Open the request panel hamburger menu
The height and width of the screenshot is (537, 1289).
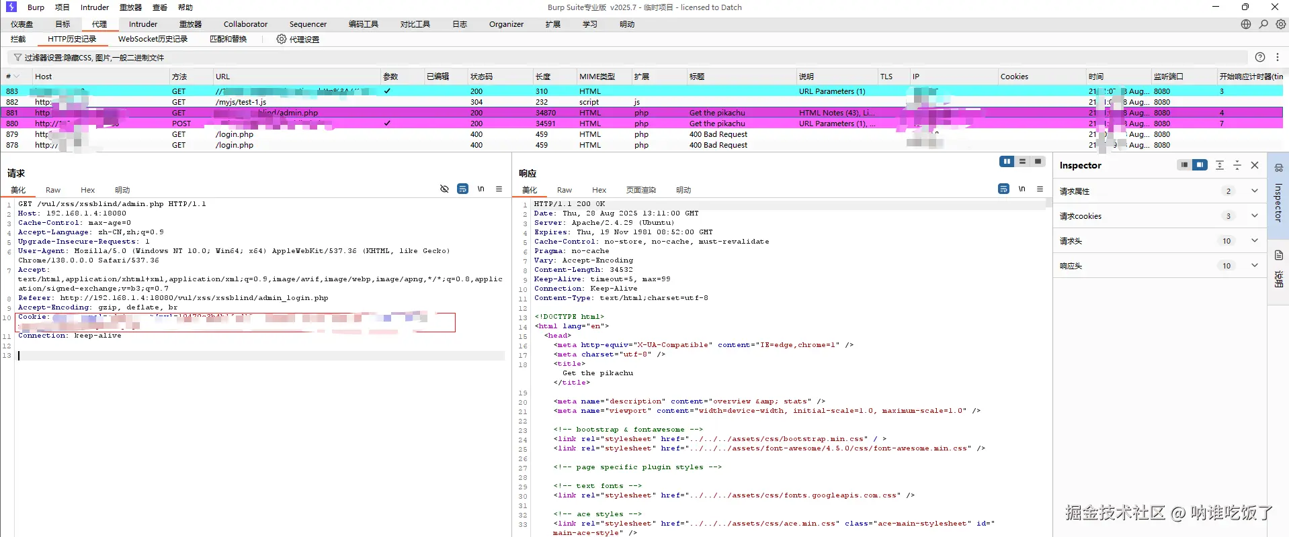(x=499, y=189)
